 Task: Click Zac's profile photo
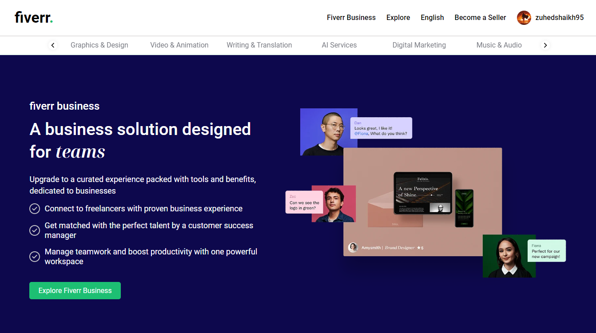point(334,204)
